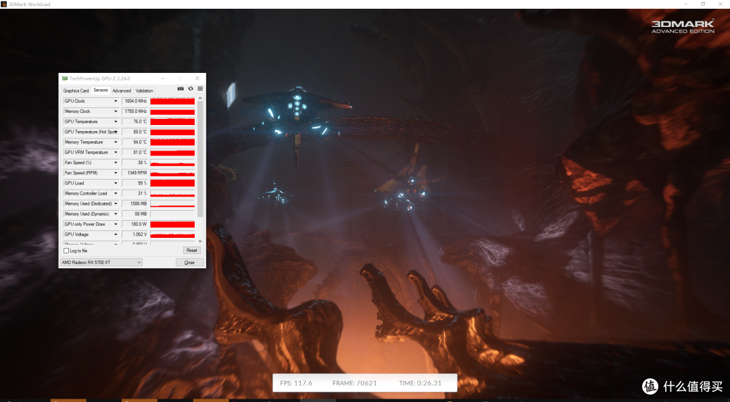Open the GPU-Z hamburger menu icon
The height and width of the screenshot is (402, 730).
200,89
